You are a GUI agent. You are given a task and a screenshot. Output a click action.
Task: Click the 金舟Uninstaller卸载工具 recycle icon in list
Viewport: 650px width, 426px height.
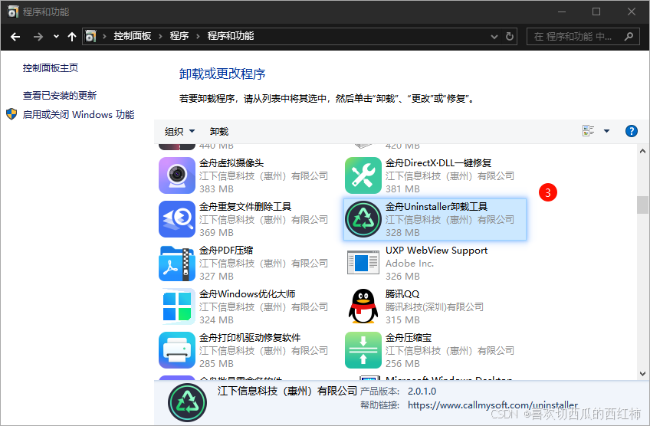click(x=363, y=219)
